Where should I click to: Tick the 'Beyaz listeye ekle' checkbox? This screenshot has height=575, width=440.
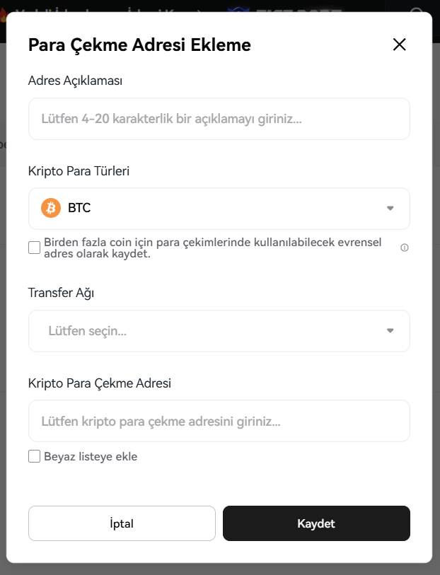[35, 457]
